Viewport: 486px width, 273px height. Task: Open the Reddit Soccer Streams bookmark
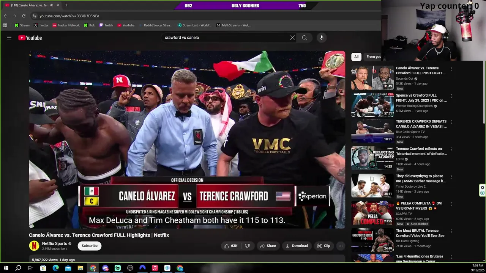pyautogui.click(x=155, y=25)
